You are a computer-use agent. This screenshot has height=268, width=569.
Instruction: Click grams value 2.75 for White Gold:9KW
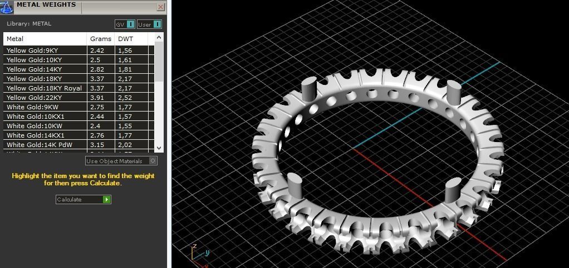[97, 107]
